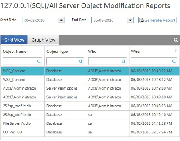Toggle the When column sort arrows
The image size is (180, 141).
176,50
